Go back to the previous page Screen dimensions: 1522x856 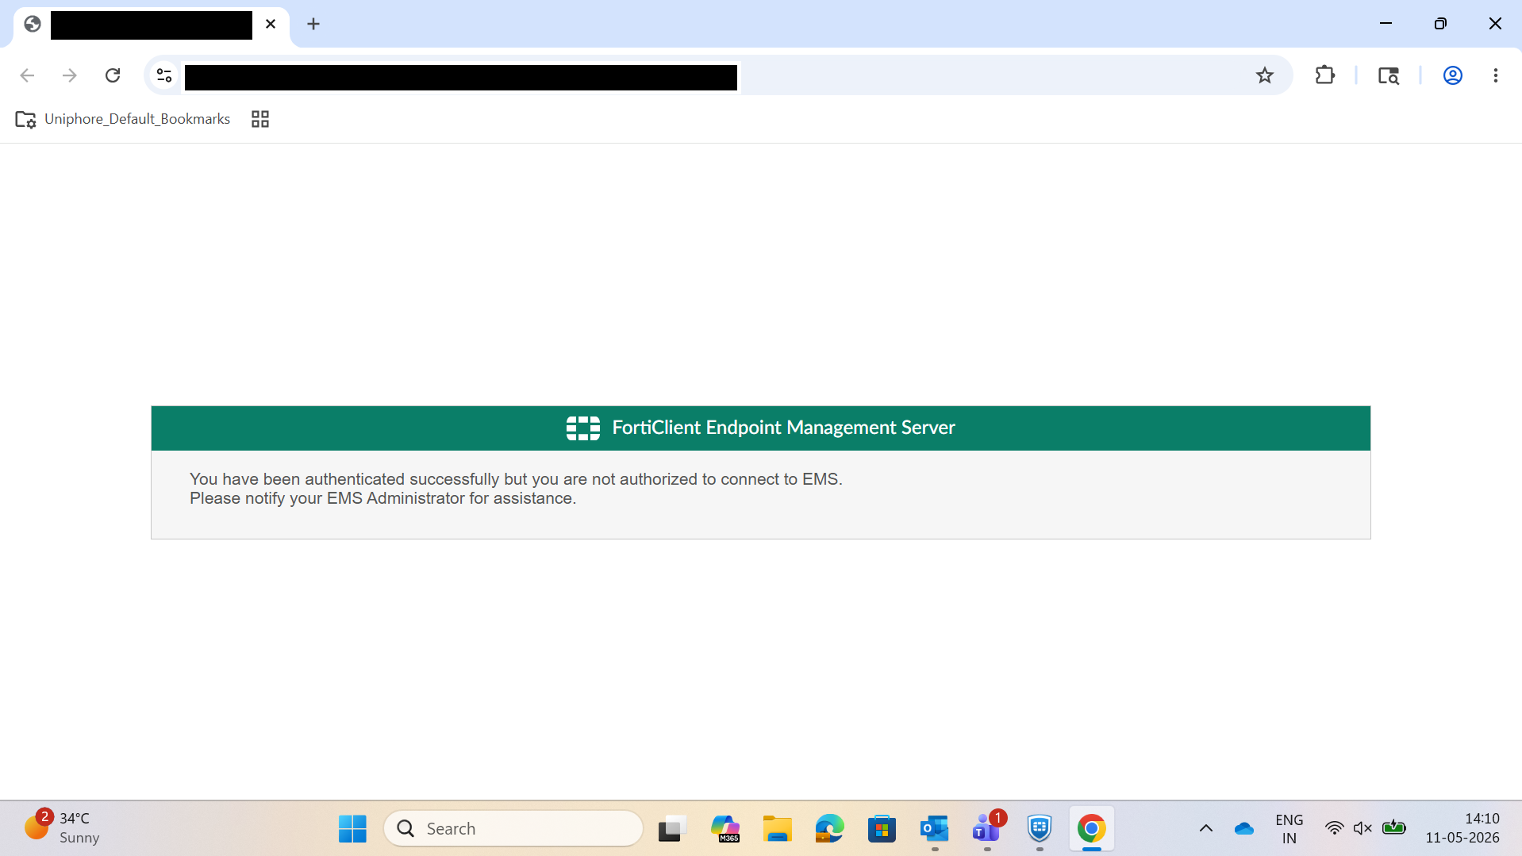[27, 75]
